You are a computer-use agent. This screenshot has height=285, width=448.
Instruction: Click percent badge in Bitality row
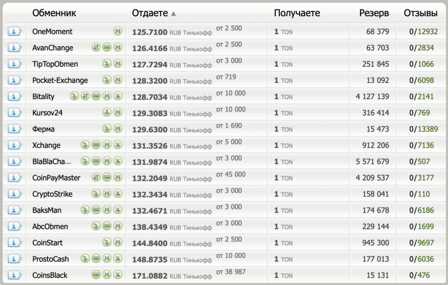118,96
